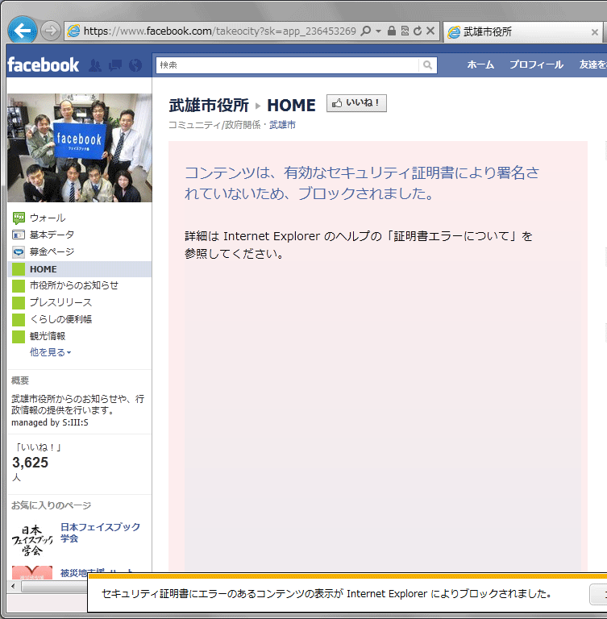Open Facebook friend requests icon
The width and height of the screenshot is (607, 619).
[95, 65]
